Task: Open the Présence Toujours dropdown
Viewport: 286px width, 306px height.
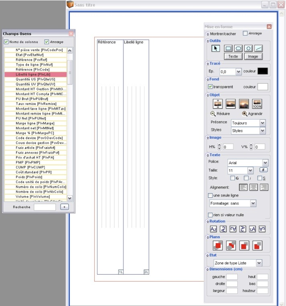Action: (263, 123)
